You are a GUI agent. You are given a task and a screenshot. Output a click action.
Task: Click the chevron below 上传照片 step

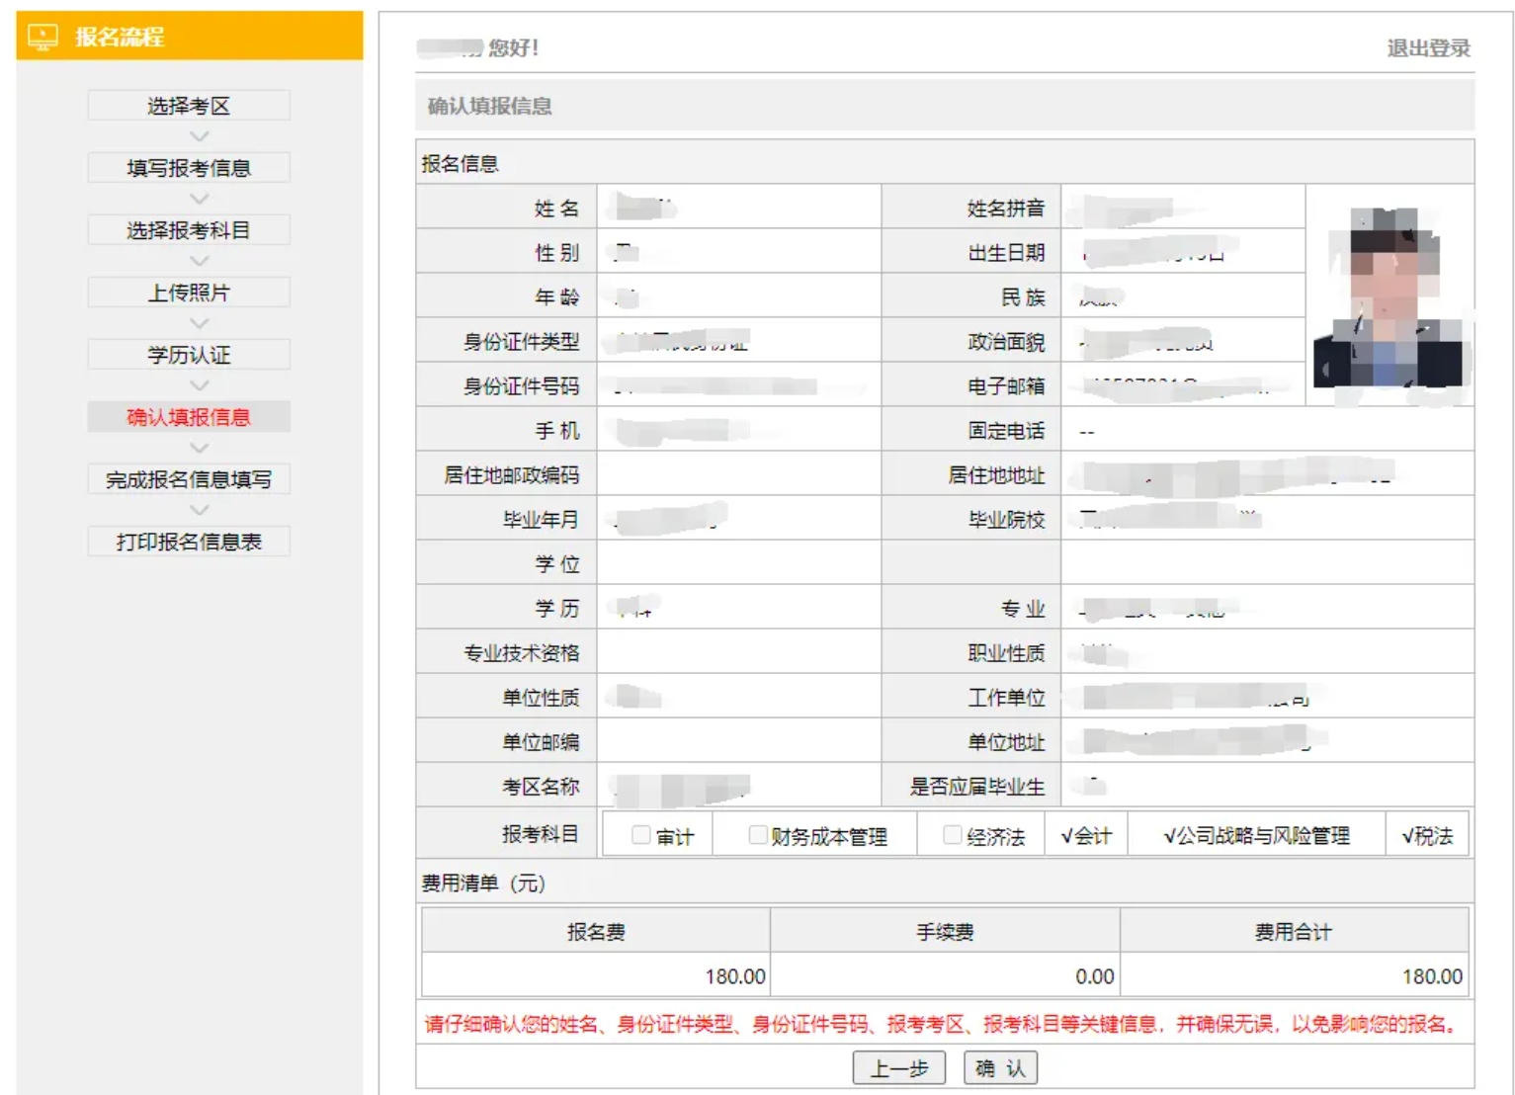coord(199,323)
